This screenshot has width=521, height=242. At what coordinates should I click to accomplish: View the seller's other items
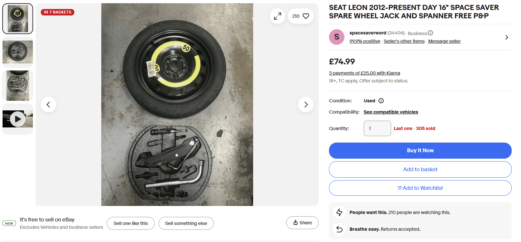(x=404, y=41)
